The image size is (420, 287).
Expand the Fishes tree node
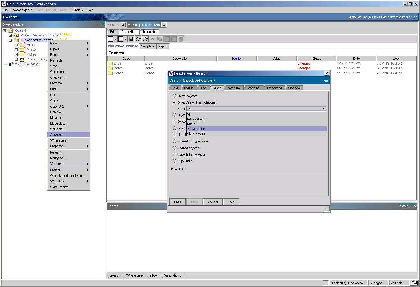pos(16,54)
